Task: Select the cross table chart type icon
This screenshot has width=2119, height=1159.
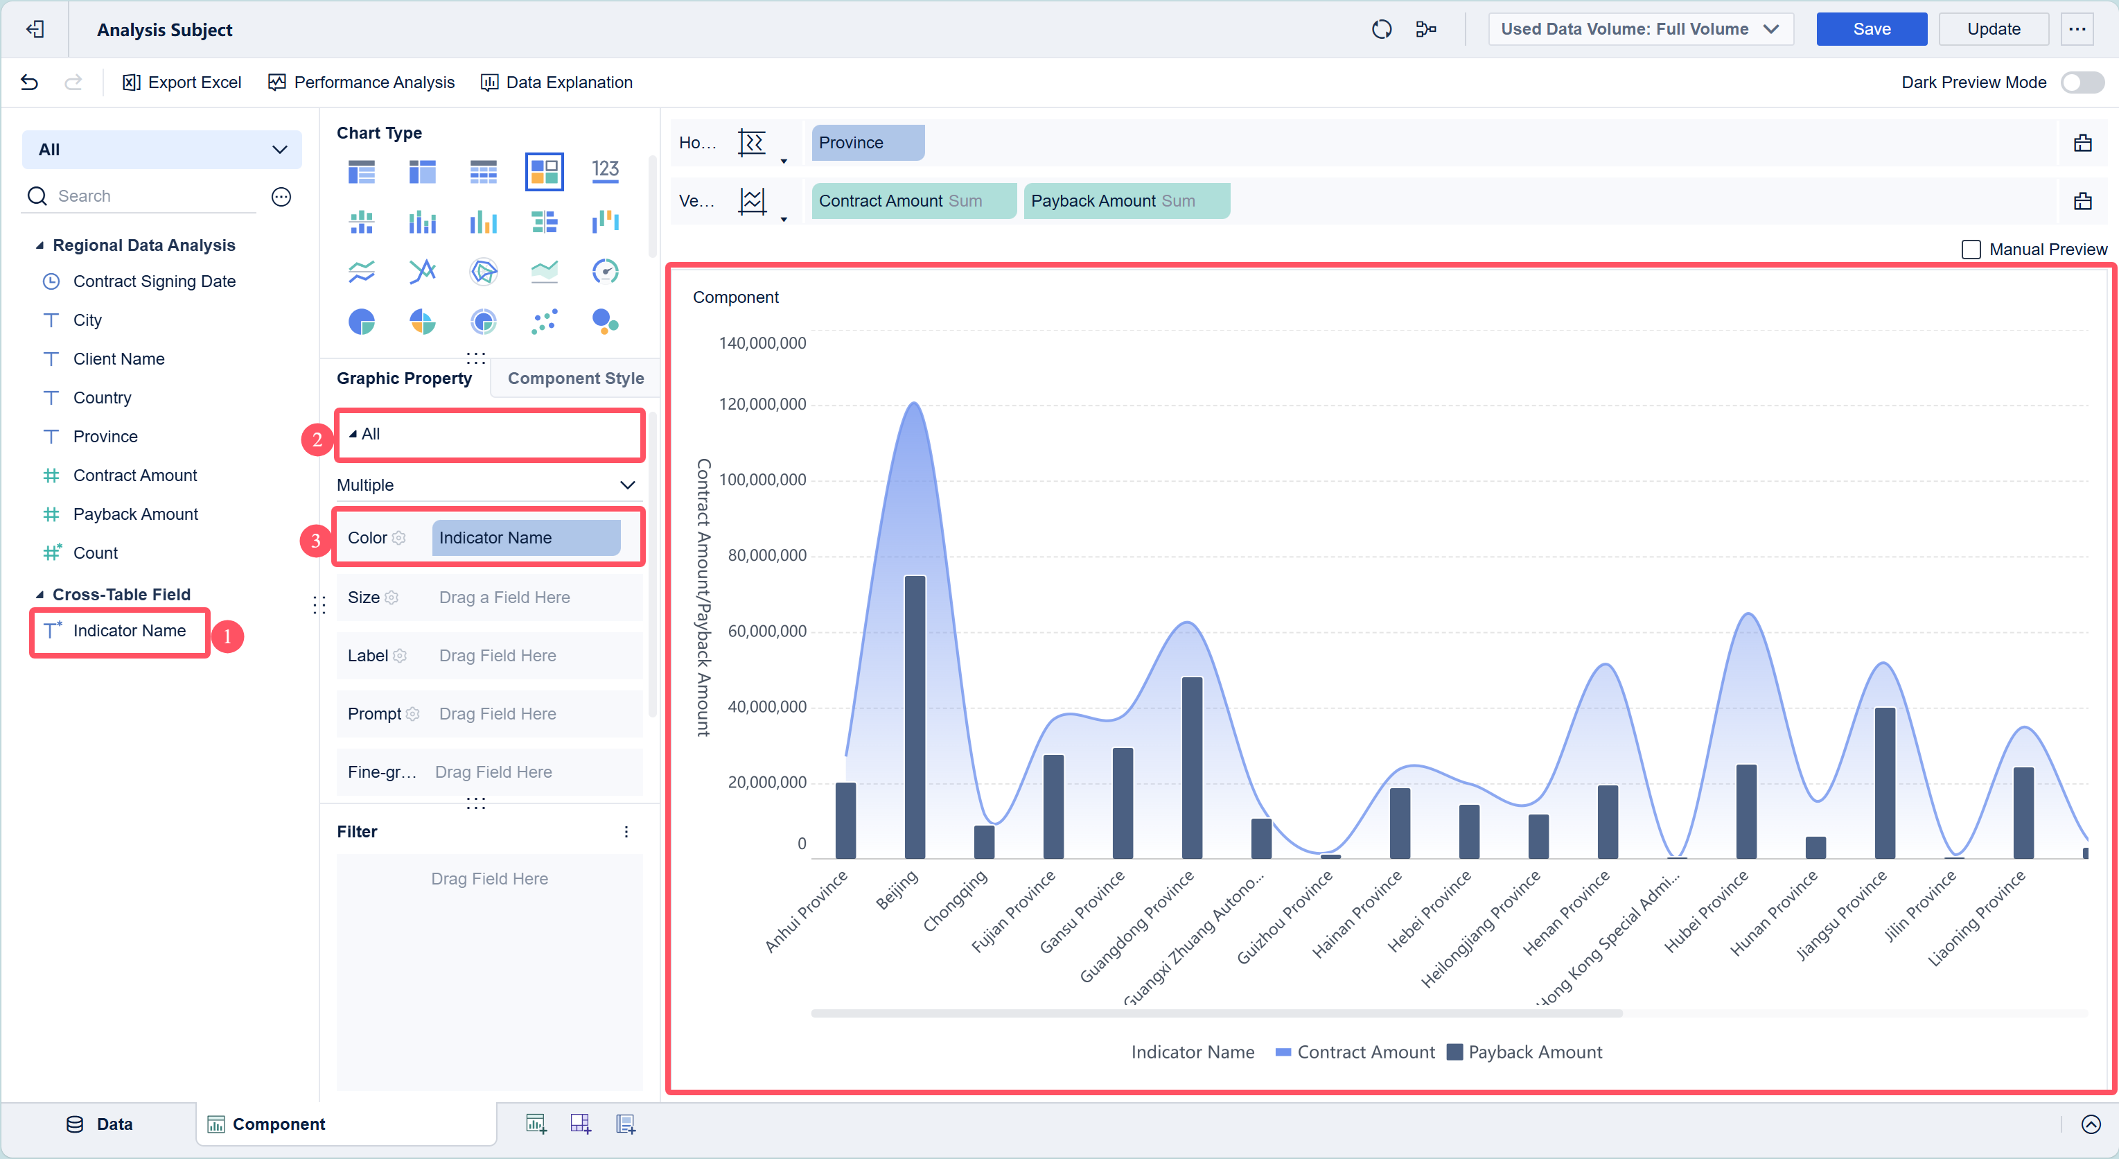Action: point(422,172)
